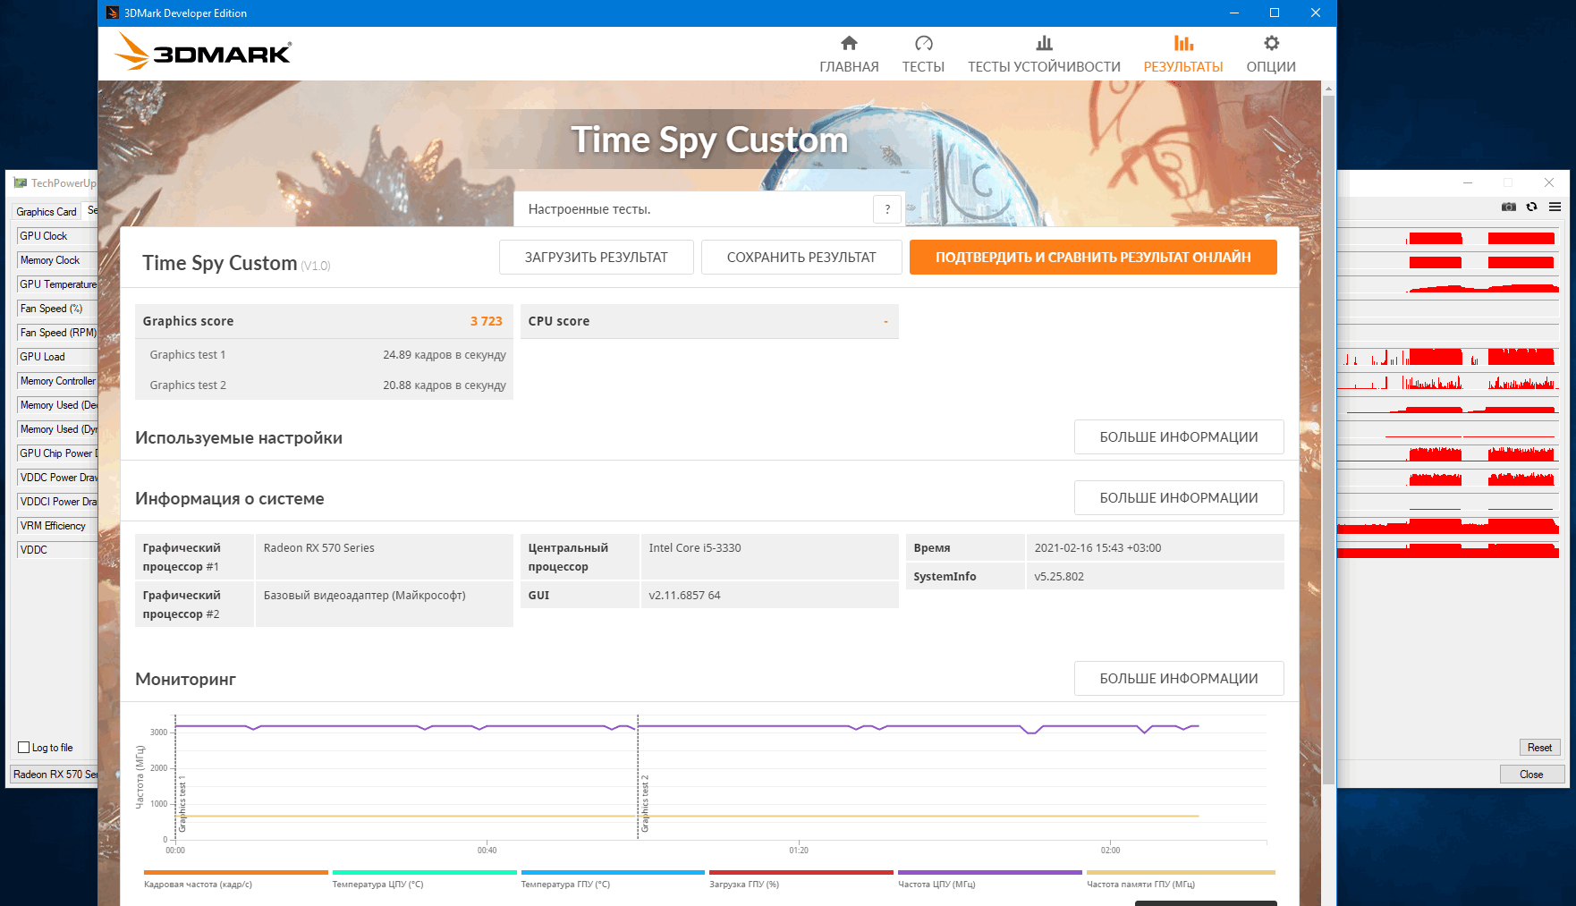Open БОЛЬШЕ ИНФОРМАЦИИ for Используемые настройки
Screen dimensions: 1576x906
1179,437
